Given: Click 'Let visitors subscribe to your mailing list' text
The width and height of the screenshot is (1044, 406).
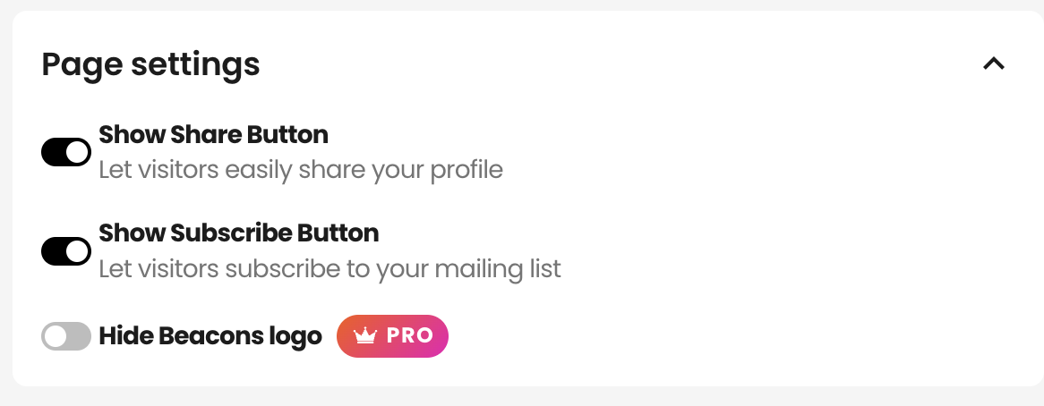Looking at the screenshot, I should click(329, 269).
